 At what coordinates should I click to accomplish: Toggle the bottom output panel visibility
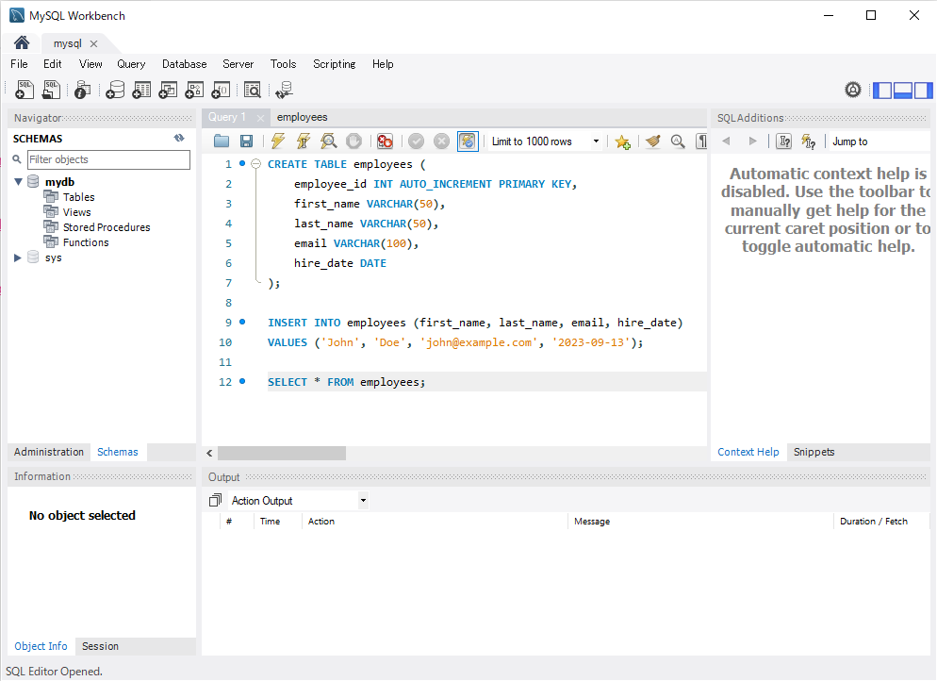[902, 91]
